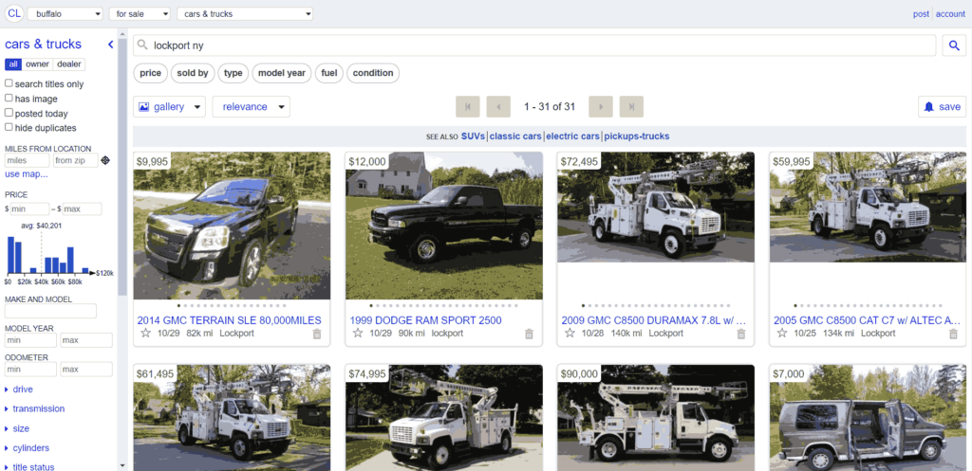Open the condition filter pill

[373, 73]
